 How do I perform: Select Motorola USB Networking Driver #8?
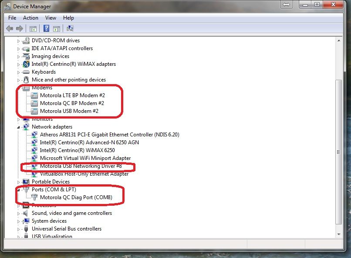(81, 166)
